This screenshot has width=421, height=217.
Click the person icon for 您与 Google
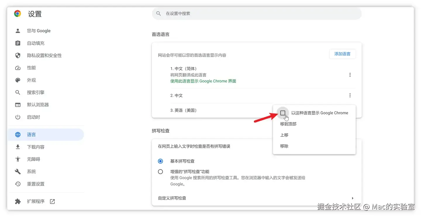pyautogui.click(x=18, y=31)
